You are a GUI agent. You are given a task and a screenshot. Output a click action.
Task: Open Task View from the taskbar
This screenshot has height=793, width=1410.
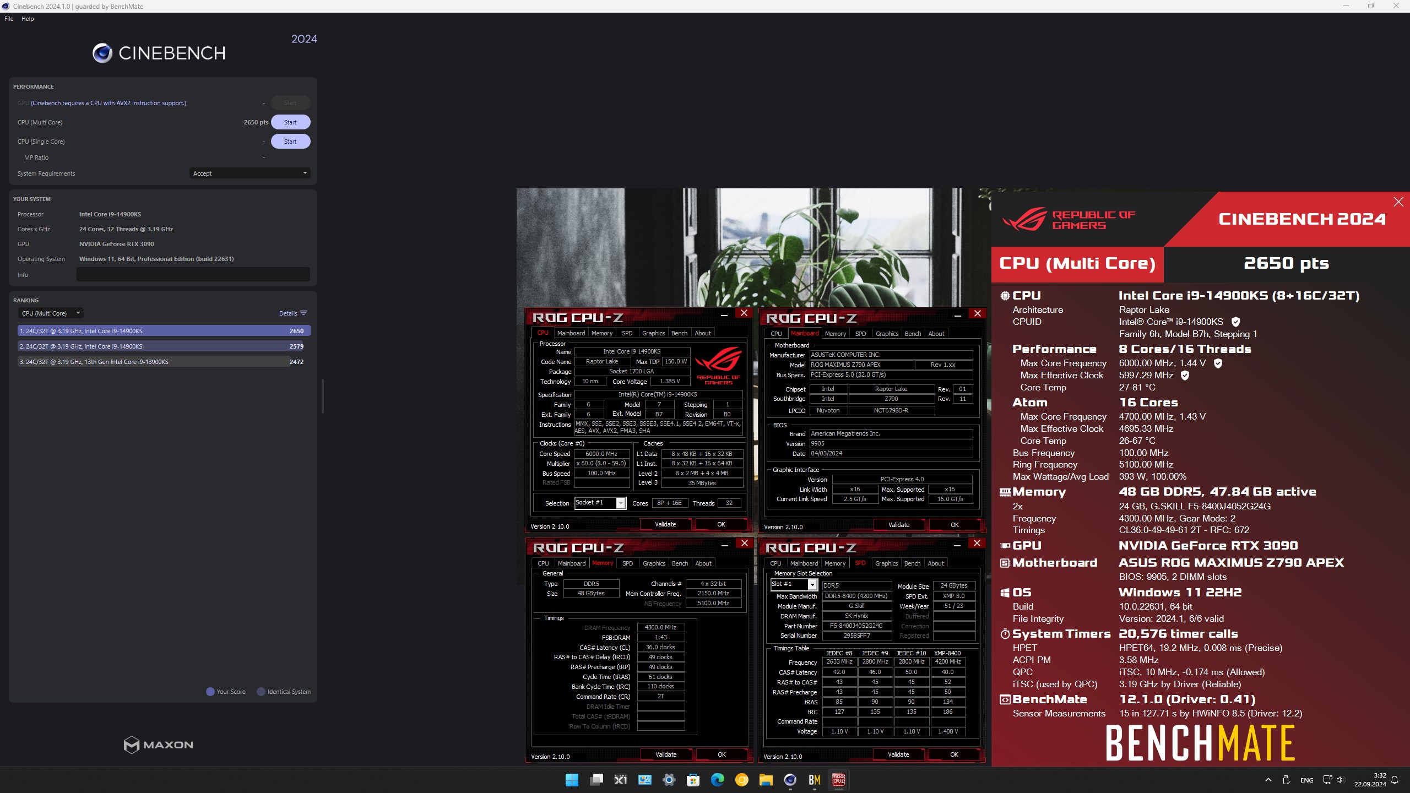tap(596, 780)
